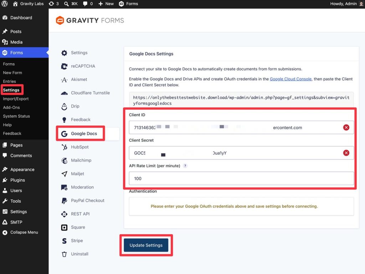Image resolution: width=365 pixels, height=274 pixels.
Task: Open Settings under Forms submenu
Action: click(x=11, y=90)
